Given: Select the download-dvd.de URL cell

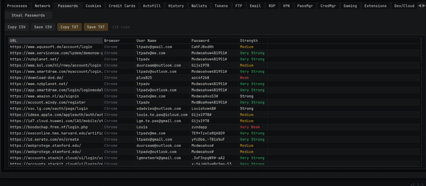Looking at the screenshot, I should [x=56, y=78].
